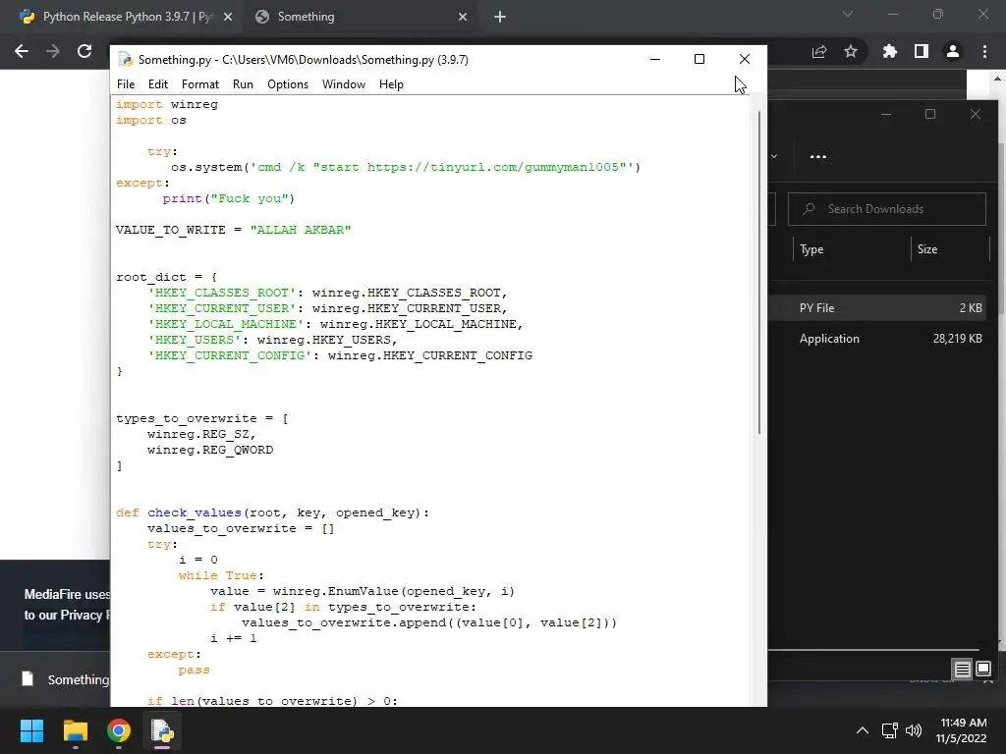
Task: Click the 'def check_values' line
Action: (273, 512)
